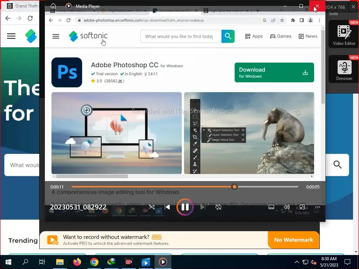Click the video seek bar handle
The width and height of the screenshot is (359, 269).
click(x=235, y=187)
